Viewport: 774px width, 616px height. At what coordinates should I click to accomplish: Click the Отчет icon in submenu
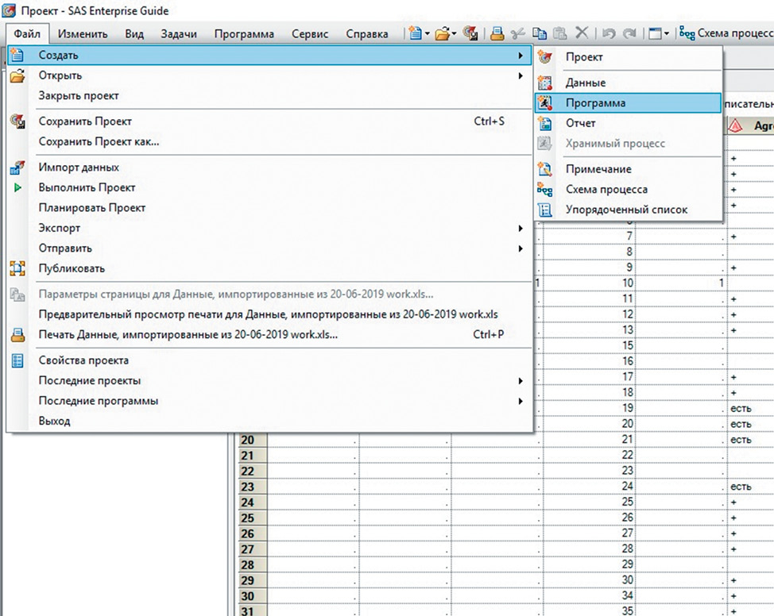click(544, 123)
